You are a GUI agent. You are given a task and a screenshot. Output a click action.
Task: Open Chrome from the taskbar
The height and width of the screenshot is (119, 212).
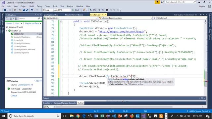pos(78,116)
